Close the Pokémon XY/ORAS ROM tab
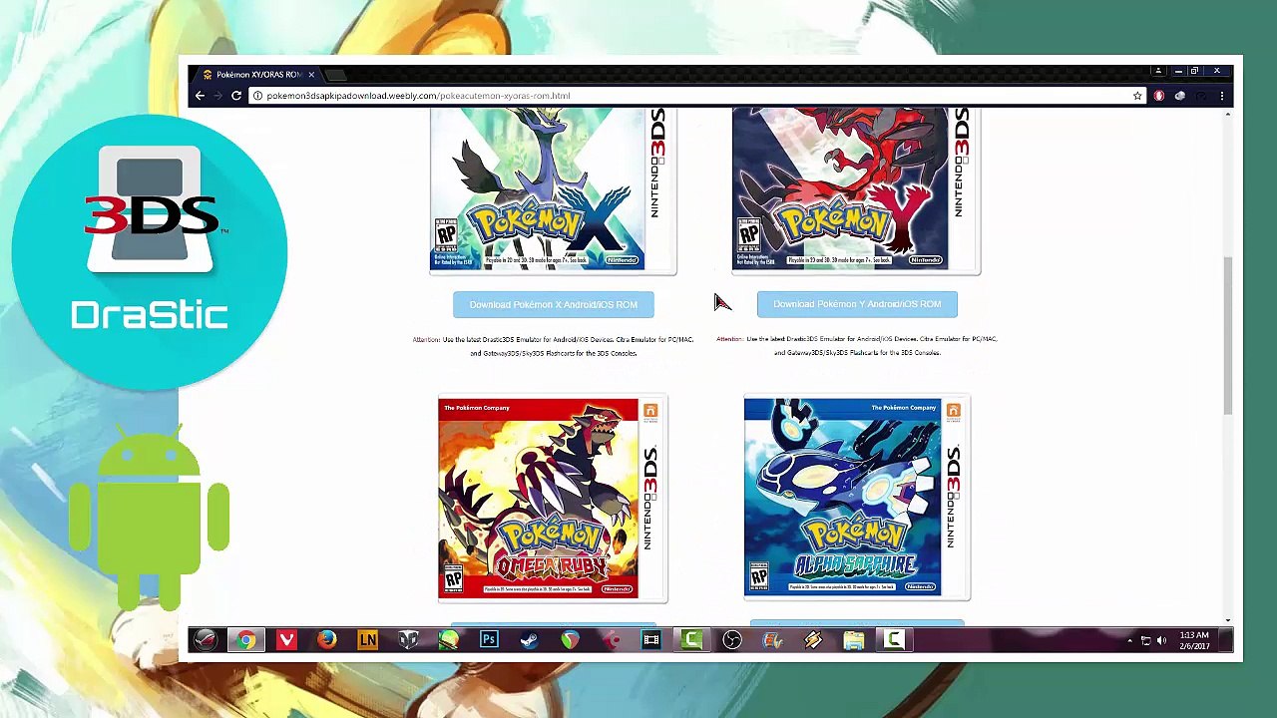Screen dimensions: 1277x718 point(311,75)
